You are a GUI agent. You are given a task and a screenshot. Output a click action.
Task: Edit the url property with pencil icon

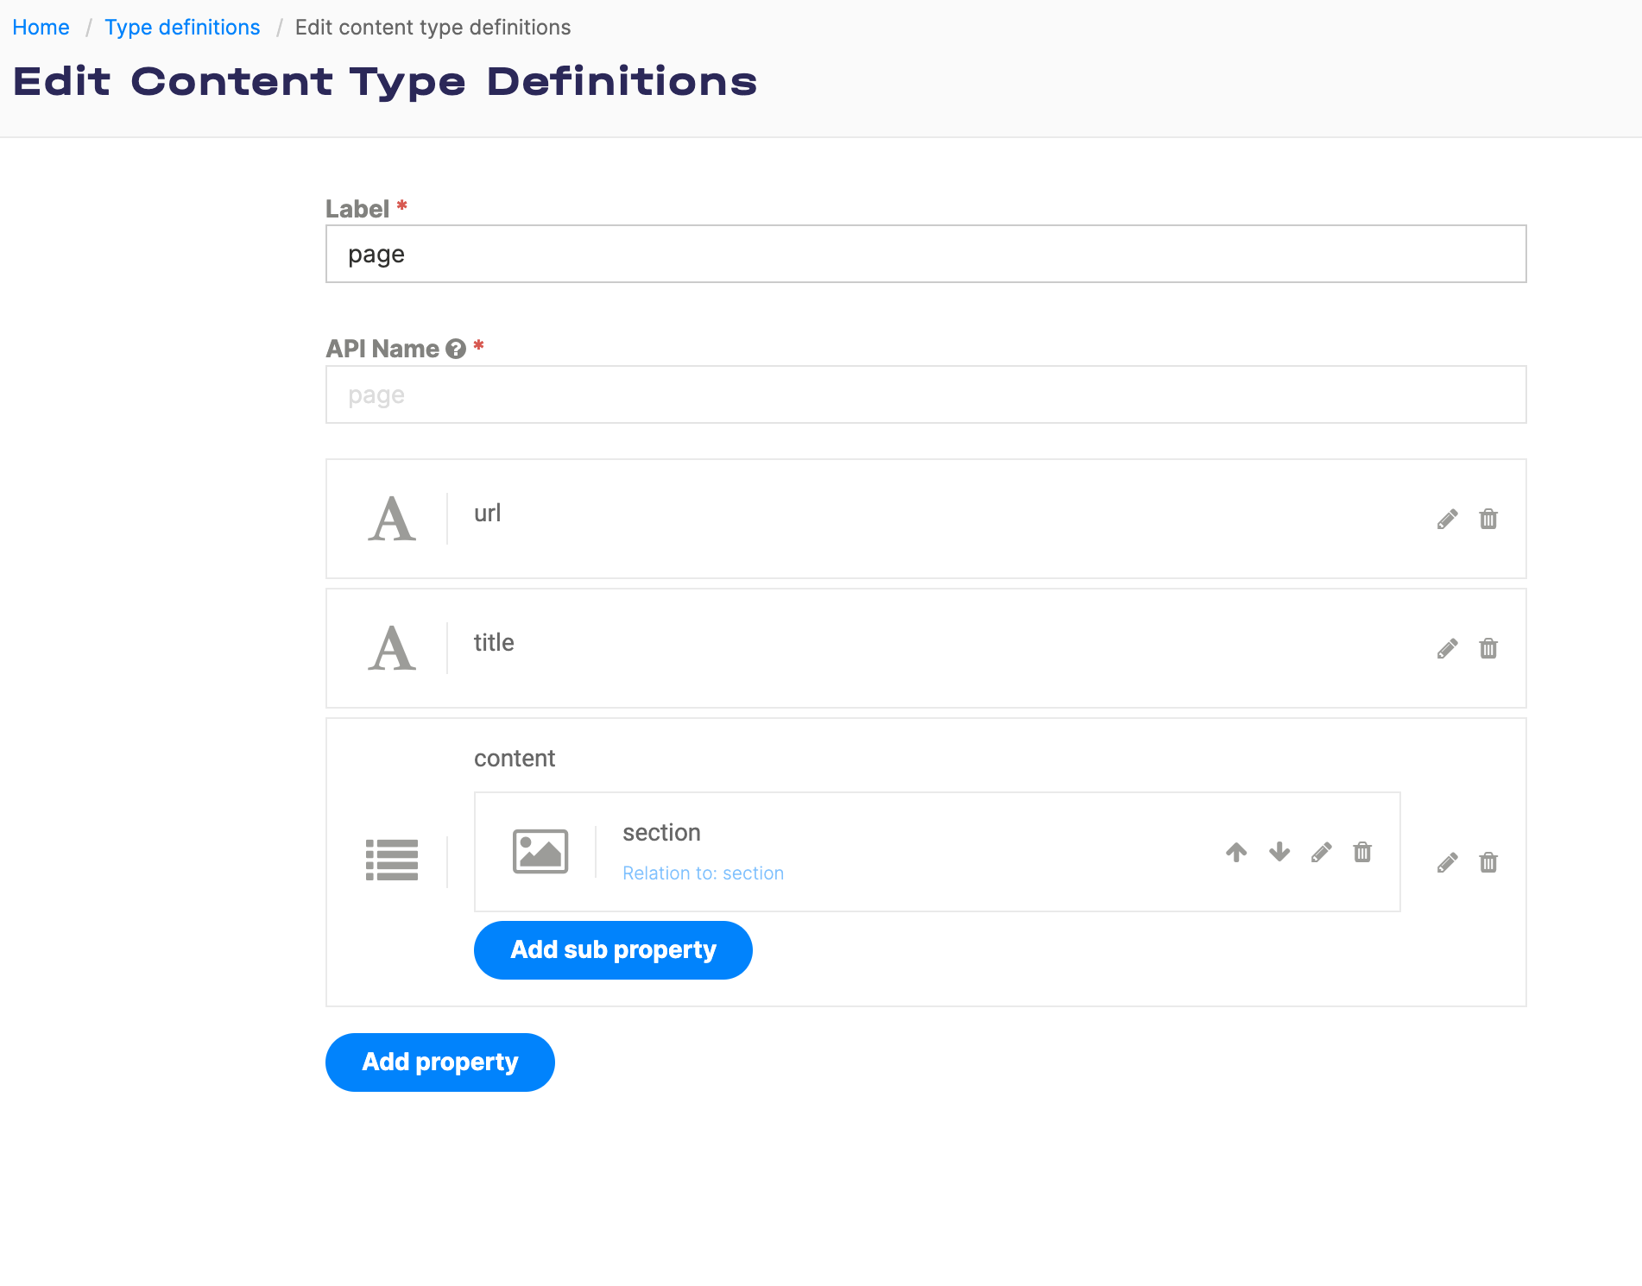tap(1448, 519)
